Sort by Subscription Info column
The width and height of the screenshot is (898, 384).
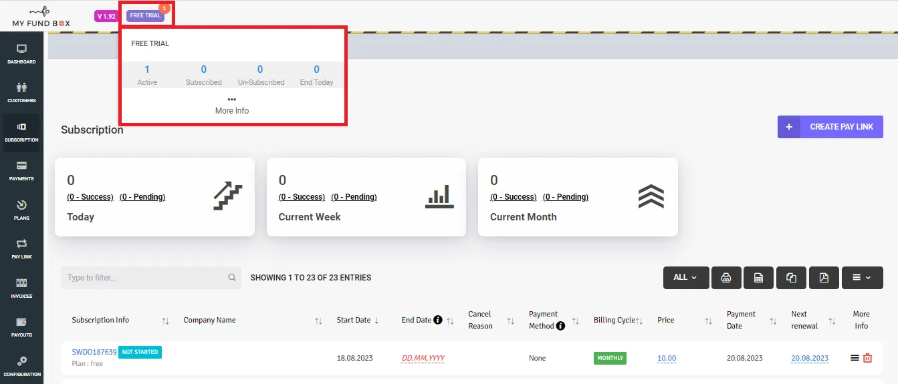pos(166,321)
